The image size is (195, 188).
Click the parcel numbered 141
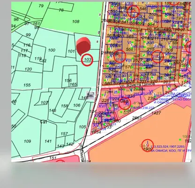[48, 141]
